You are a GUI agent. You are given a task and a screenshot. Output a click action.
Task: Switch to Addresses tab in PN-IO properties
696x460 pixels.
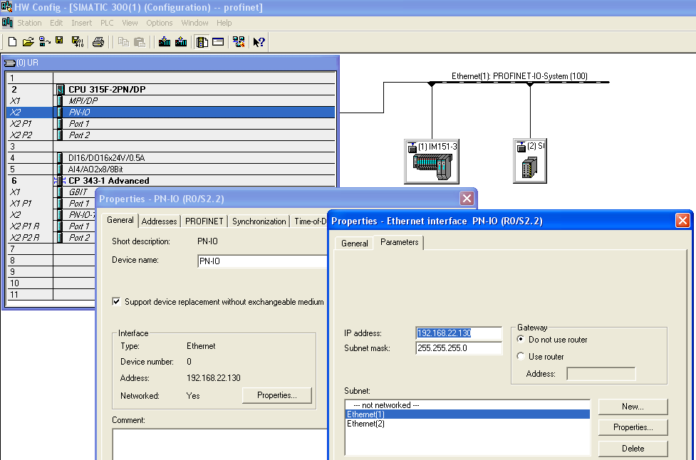(160, 221)
